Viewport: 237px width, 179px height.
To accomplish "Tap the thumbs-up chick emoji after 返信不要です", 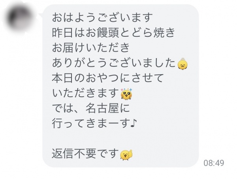I will click(126, 155).
